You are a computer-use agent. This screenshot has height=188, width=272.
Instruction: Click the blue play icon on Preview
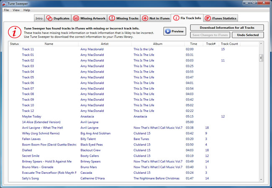[x=168, y=31]
